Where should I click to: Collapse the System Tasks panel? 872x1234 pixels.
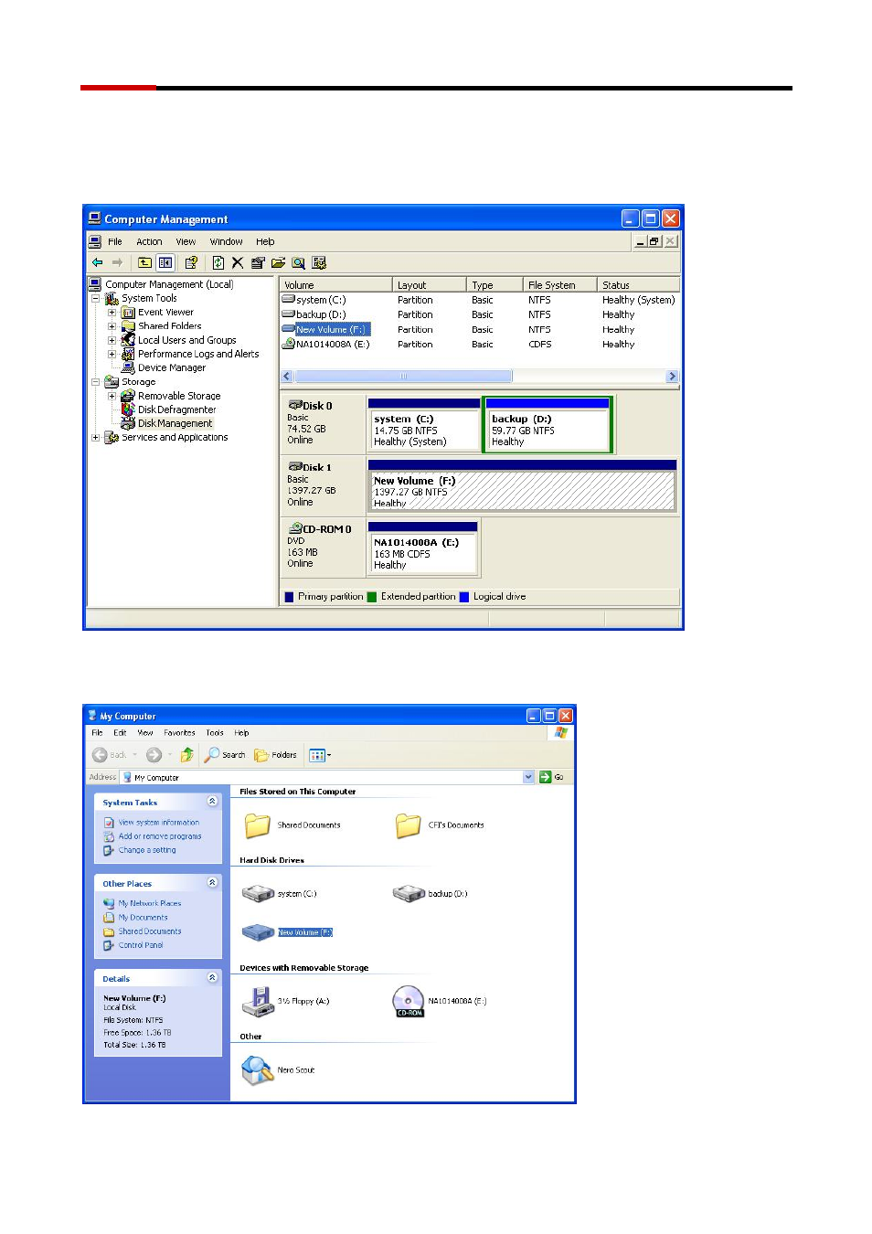[x=212, y=802]
